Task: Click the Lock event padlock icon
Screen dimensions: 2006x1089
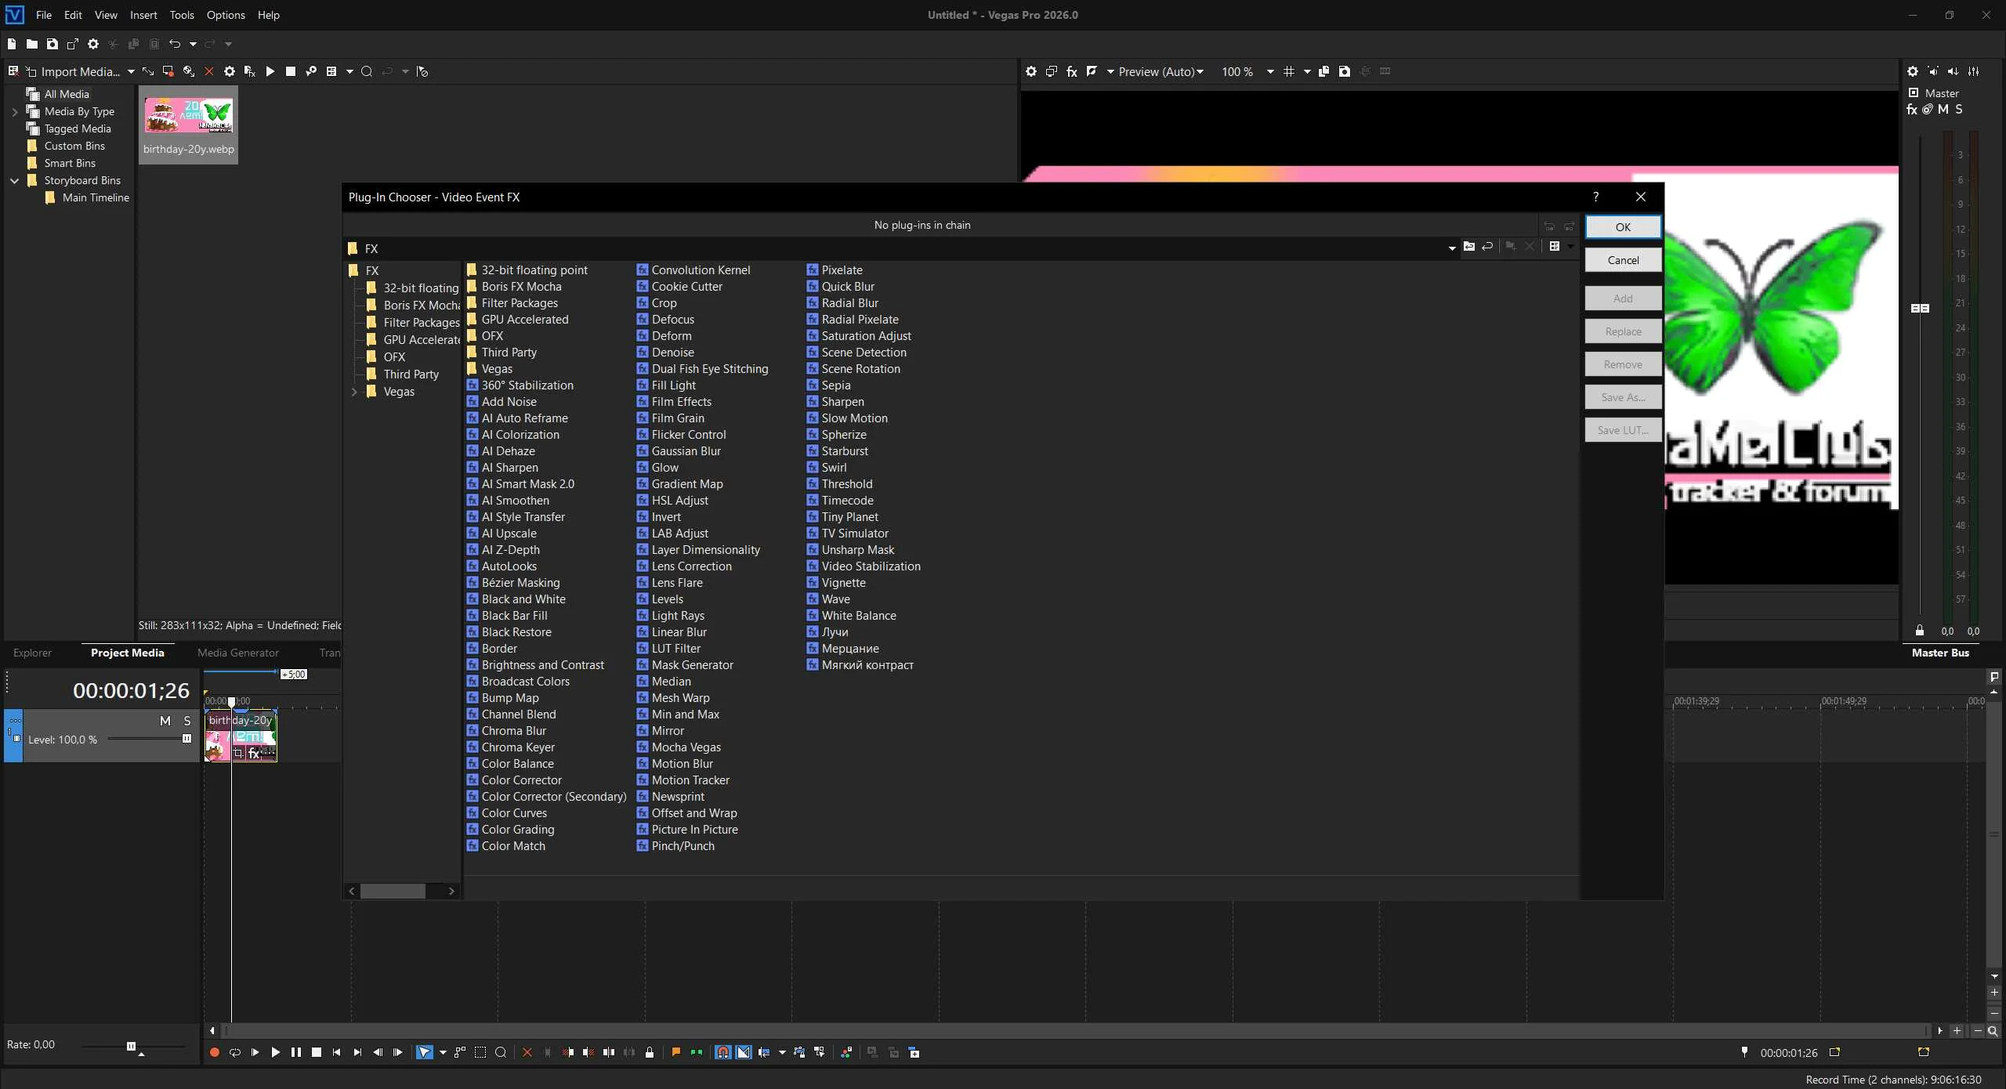Action: point(650,1052)
